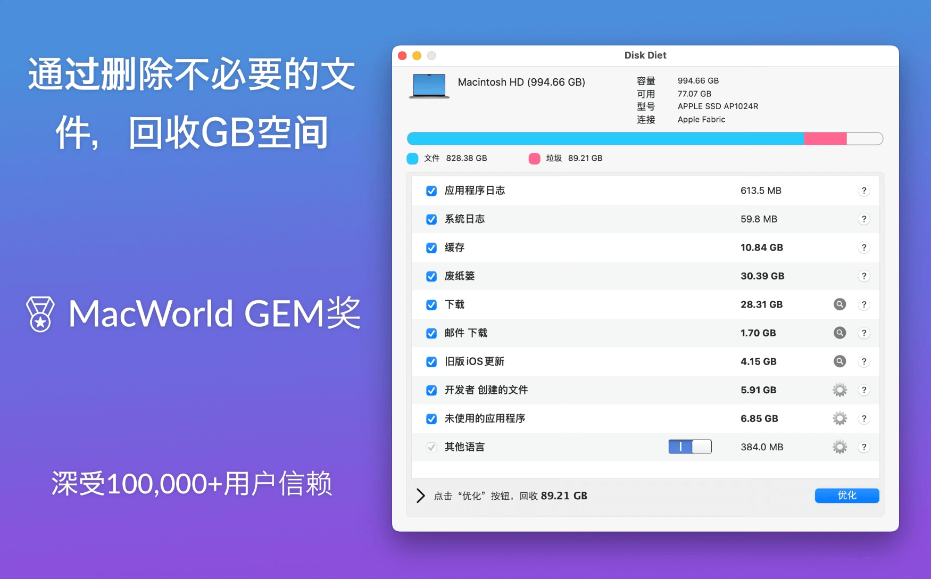Click the question mark beside 废纸篓

coord(864,276)
